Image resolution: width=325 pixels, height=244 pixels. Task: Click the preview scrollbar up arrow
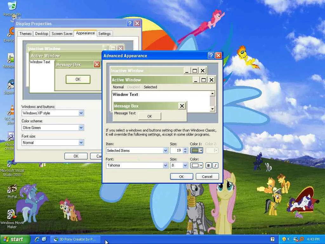tap(212, 94)
